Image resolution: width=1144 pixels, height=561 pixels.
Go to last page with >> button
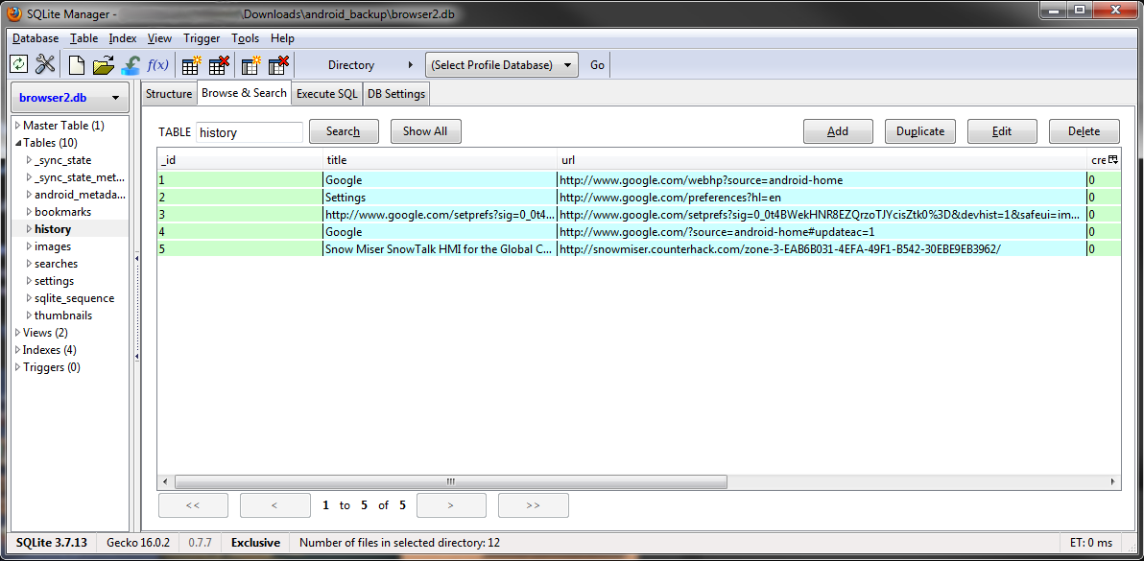coord(534,505)
